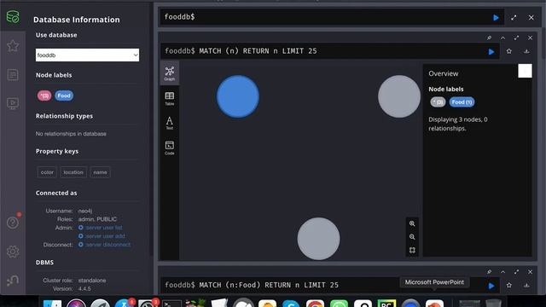Select *(3) label in Overview panel

pos(438,102)
